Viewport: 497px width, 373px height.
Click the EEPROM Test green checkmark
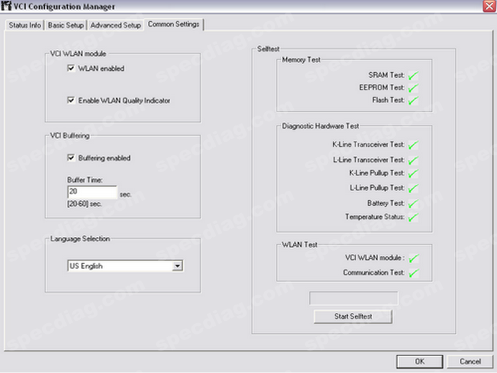tap(413, 88)
